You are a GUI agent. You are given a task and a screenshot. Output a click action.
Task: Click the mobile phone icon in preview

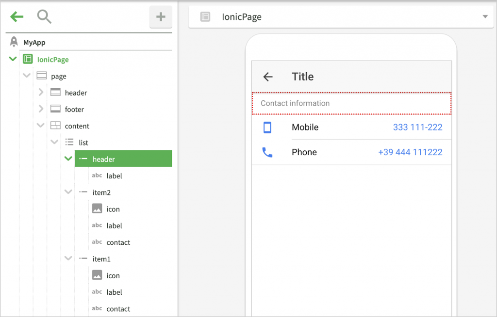[x=267, y=127]
